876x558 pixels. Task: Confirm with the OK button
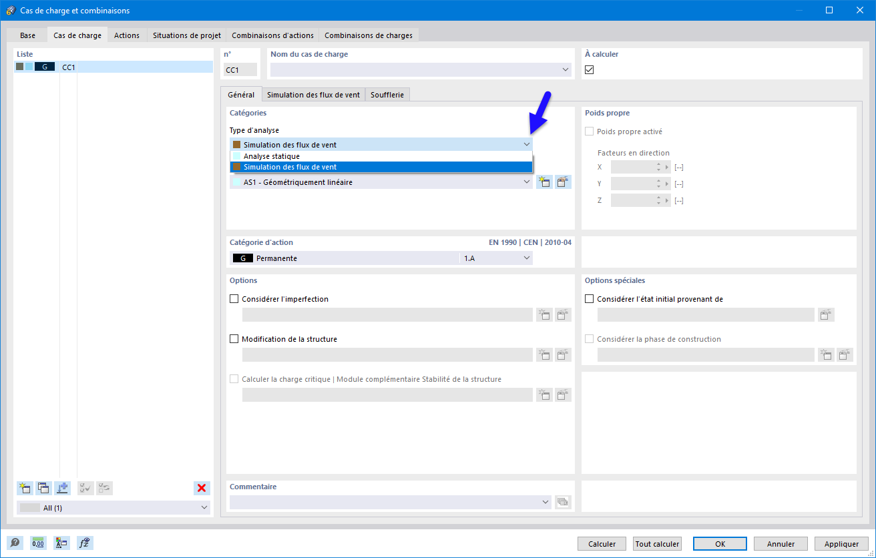click(720, 544)
